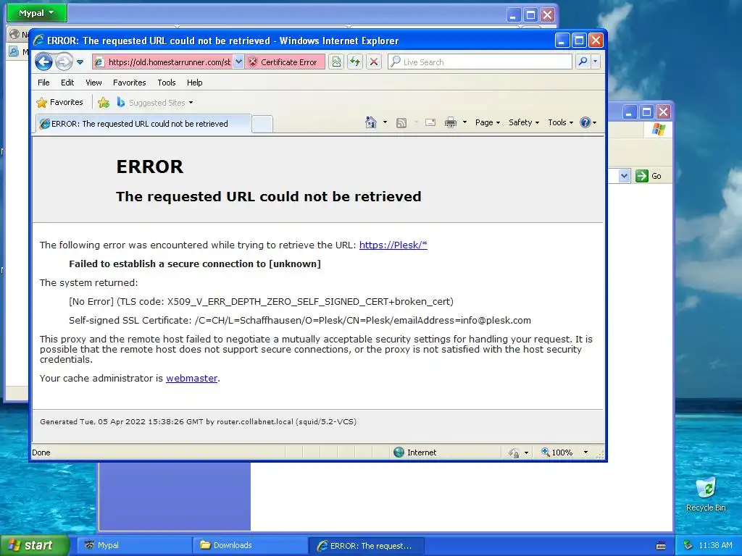Expand the Home button dropdown arrow
The image size is (742, 556).
(x=385, y=122)
